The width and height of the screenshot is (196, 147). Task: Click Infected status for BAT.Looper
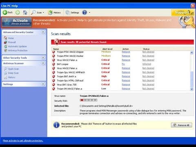coord(147,64)
